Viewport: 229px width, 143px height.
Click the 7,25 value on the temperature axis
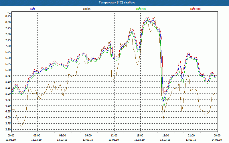pos(8,40)
